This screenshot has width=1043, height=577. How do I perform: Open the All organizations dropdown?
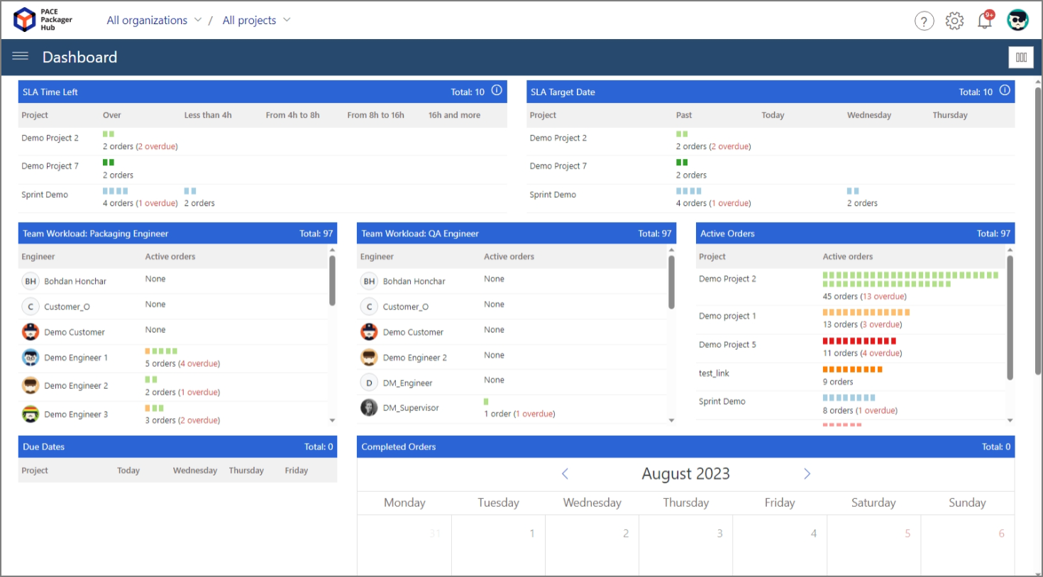point(154,20)
